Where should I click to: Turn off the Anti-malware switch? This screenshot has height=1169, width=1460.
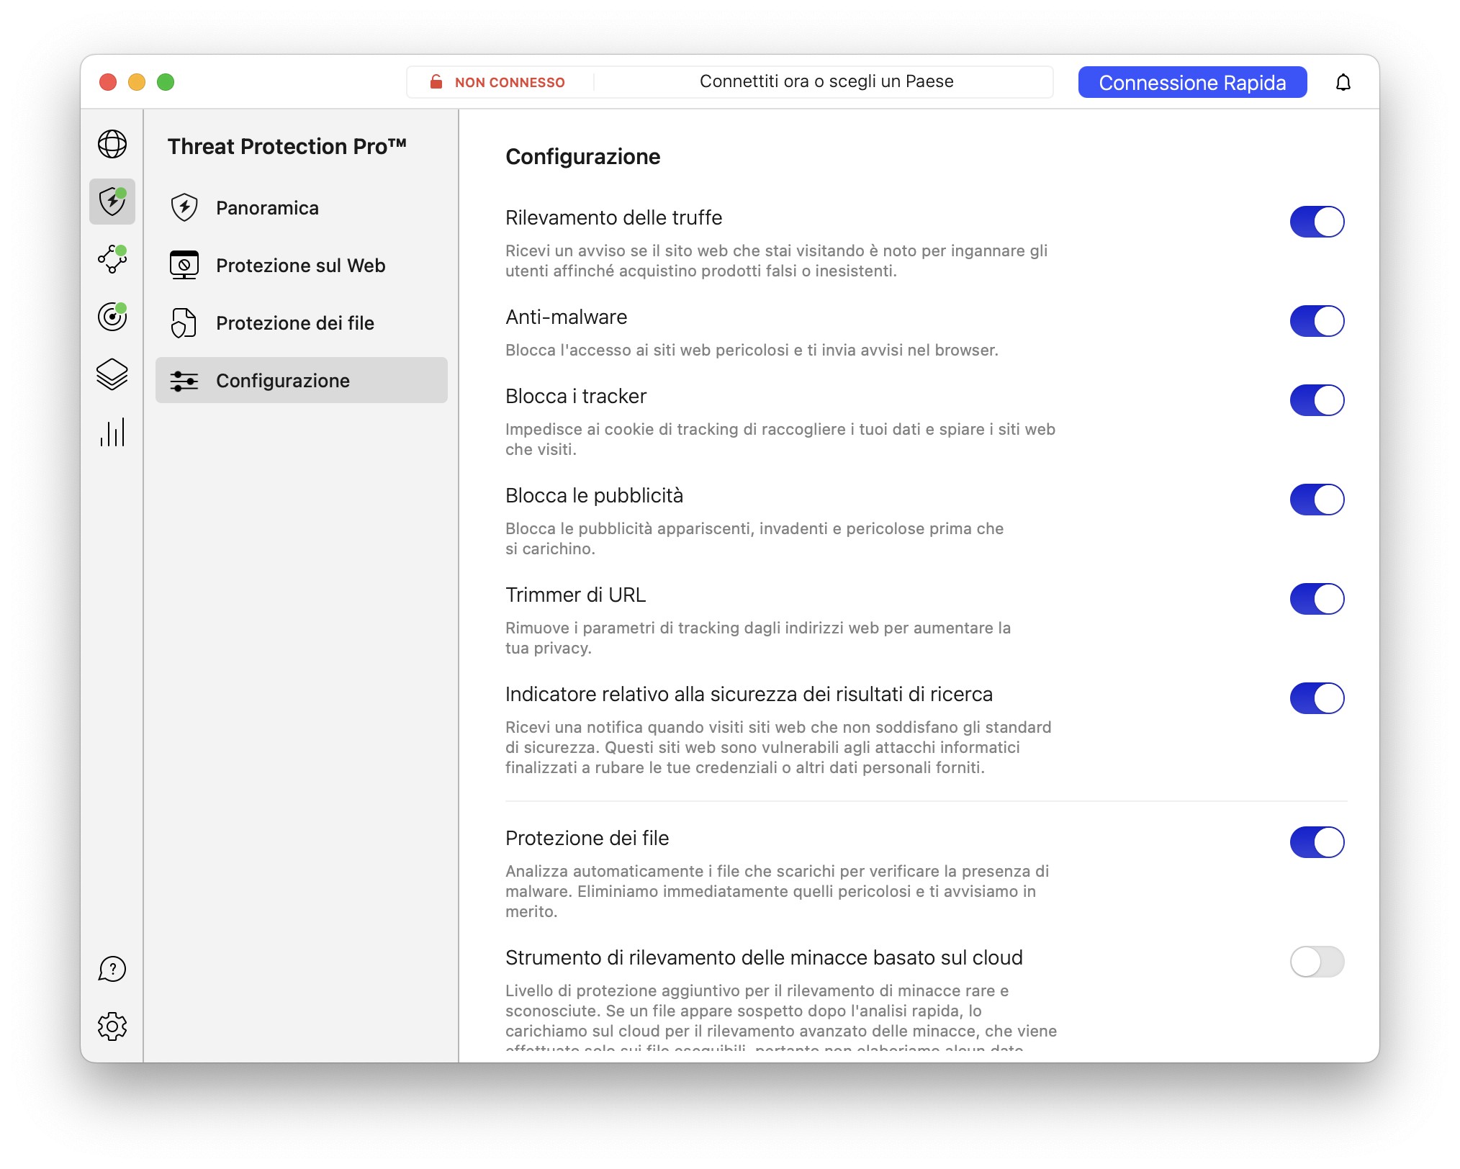coord(1318,322)
